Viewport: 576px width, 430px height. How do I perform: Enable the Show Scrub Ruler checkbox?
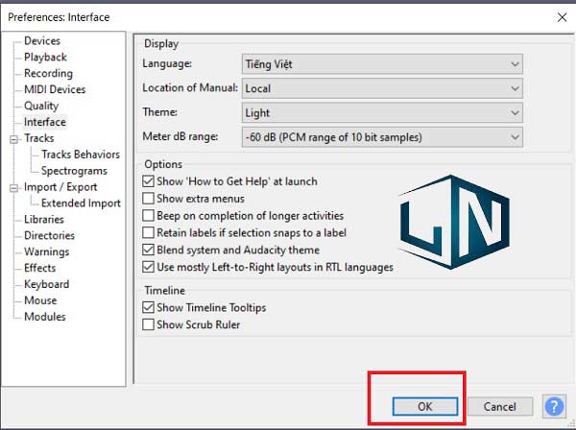[x=148, y=324]
